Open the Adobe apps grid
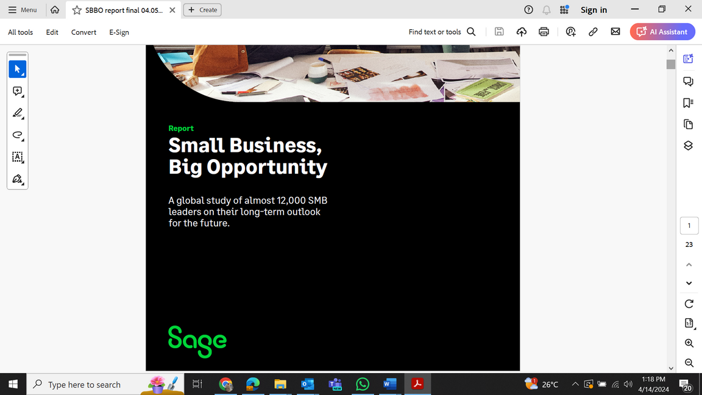The image size is (702, 395). click(564, 9)
